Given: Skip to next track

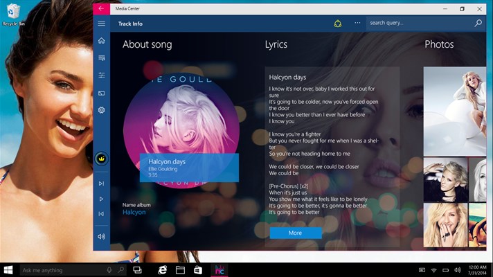Looking at the screenshot, I should pos(101,184).
